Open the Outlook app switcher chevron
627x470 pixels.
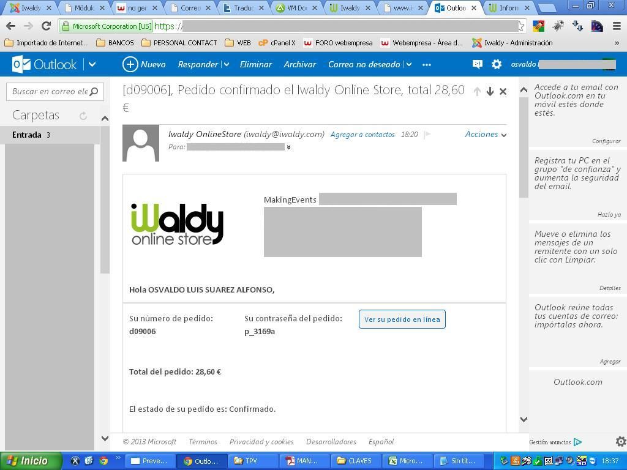tap(92, 64)
